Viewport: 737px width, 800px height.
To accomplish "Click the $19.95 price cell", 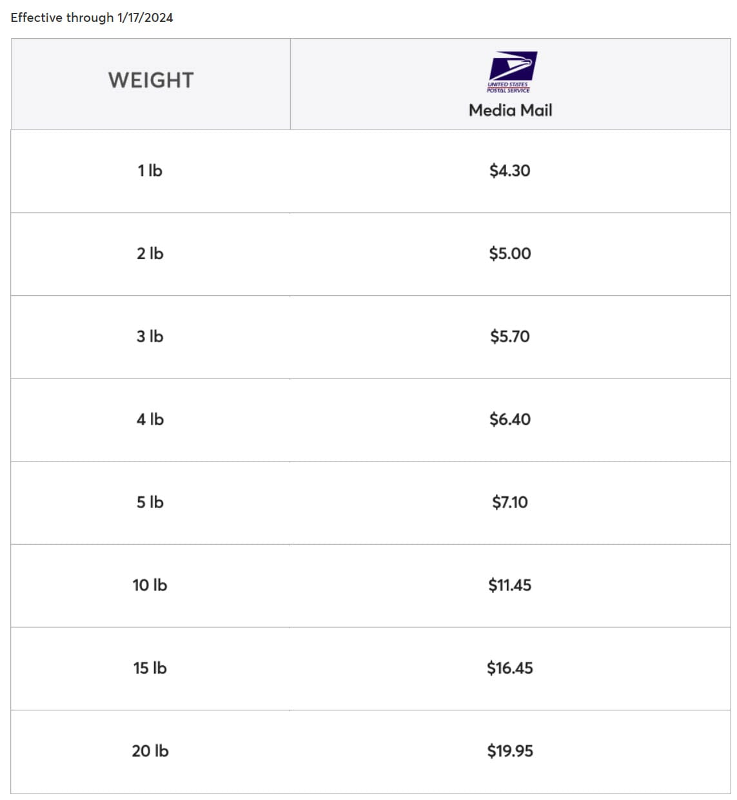I will 509,751.
